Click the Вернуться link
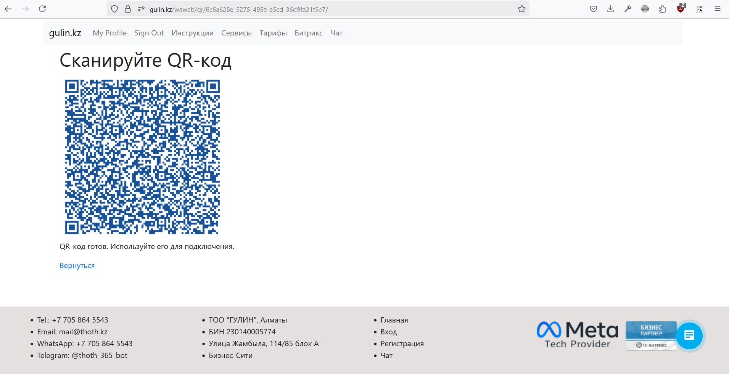Viewport: 729px width, 374px height. (x=77, y=266)
